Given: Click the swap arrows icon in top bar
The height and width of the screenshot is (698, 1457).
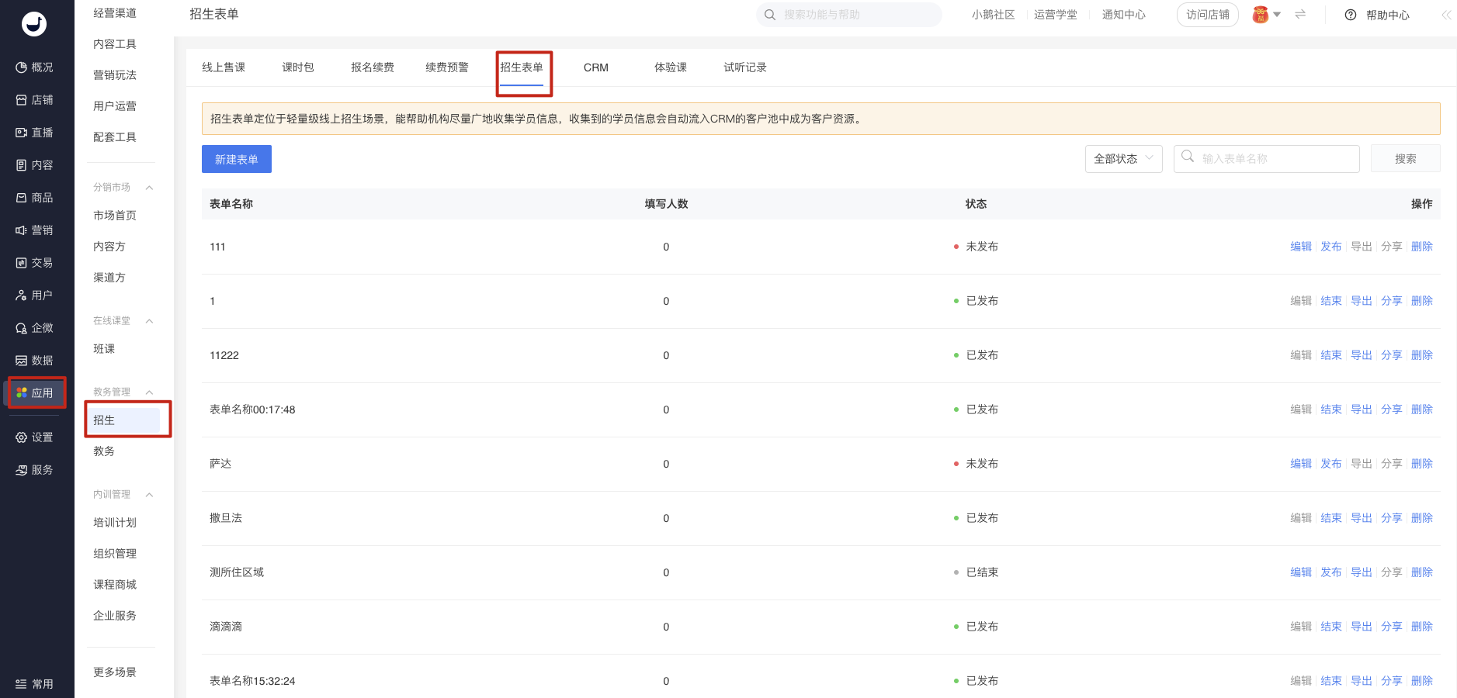Looking at the screenshot, I should [1300, 15].
